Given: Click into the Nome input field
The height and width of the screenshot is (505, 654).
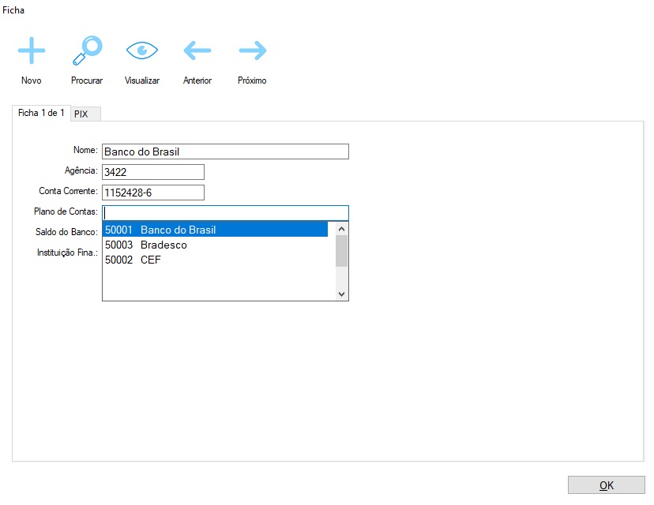Looking at the screenshot, I should pyautogui.click(x=225, y=151).
